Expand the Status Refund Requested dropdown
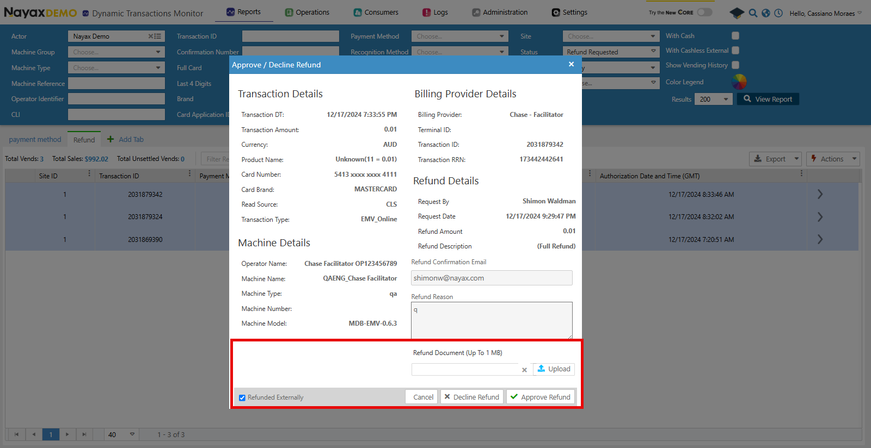Viewport: 871px width, 448px height. pyautogui.click(x=653, y=52)
